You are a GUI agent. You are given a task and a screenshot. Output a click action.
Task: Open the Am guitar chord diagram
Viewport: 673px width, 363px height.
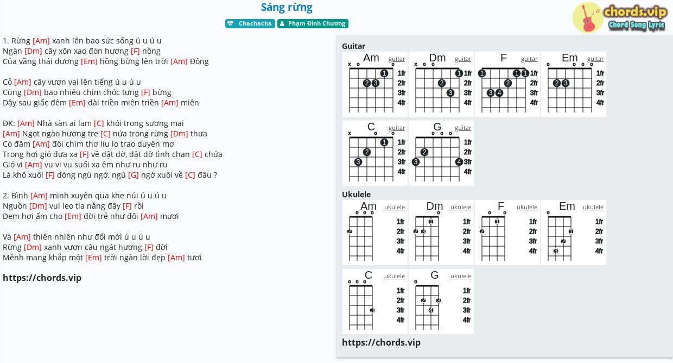point(375,84)
